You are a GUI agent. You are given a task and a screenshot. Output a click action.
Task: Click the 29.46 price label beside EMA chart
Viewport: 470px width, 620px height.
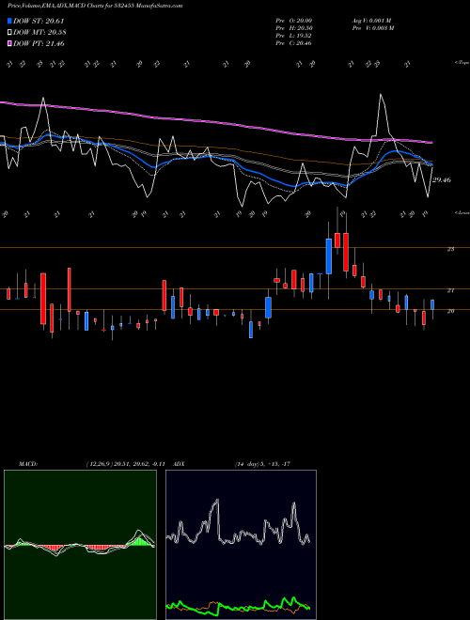(442, 180)
